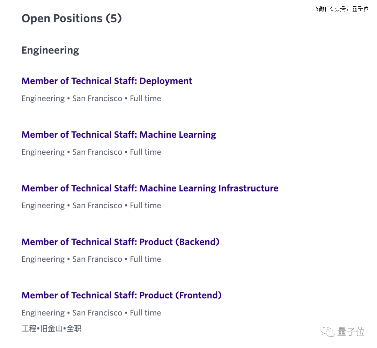The height and width of the screenshot is (348, 377).
Task: Click the details line under the Deployment job
Action: 91,99
